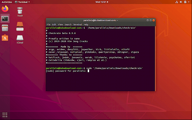Show Applications grid button
This screenshot has width=192, height=120.
[x=5, y=115]
